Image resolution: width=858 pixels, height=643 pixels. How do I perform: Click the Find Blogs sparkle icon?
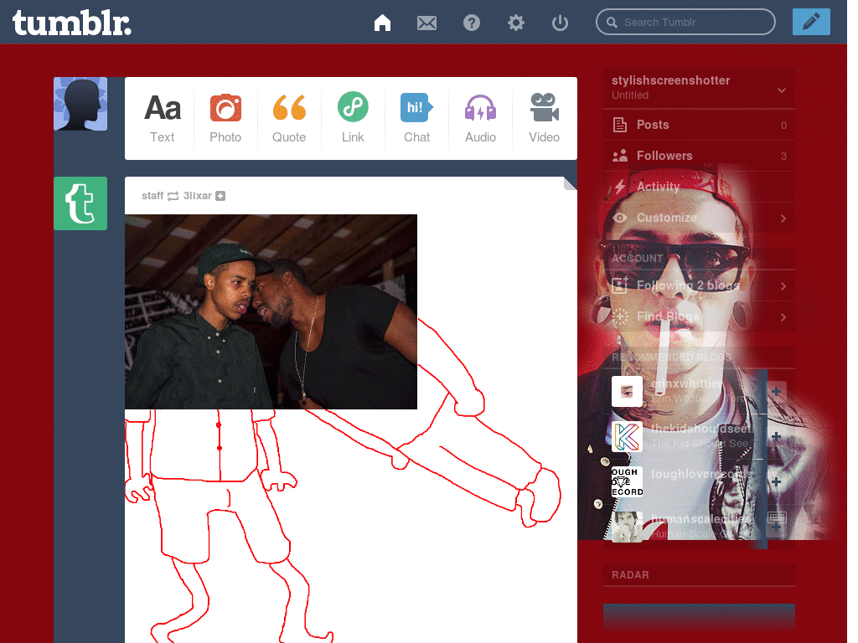[619, 316]
